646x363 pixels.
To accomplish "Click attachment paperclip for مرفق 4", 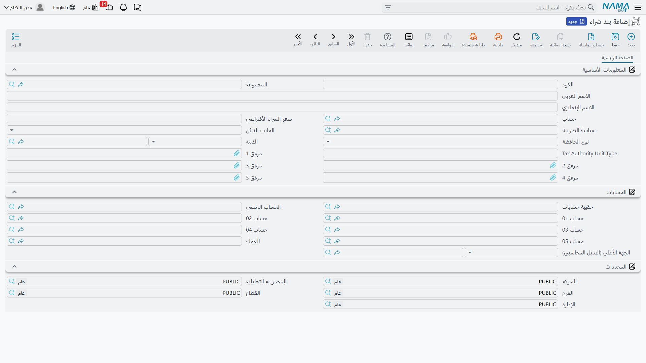I will click(x=553, y=177).
